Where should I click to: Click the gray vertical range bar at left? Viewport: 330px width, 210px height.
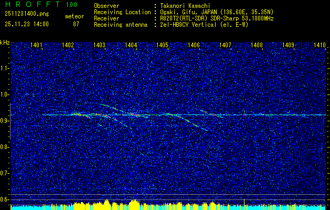(x=10, y=121)
